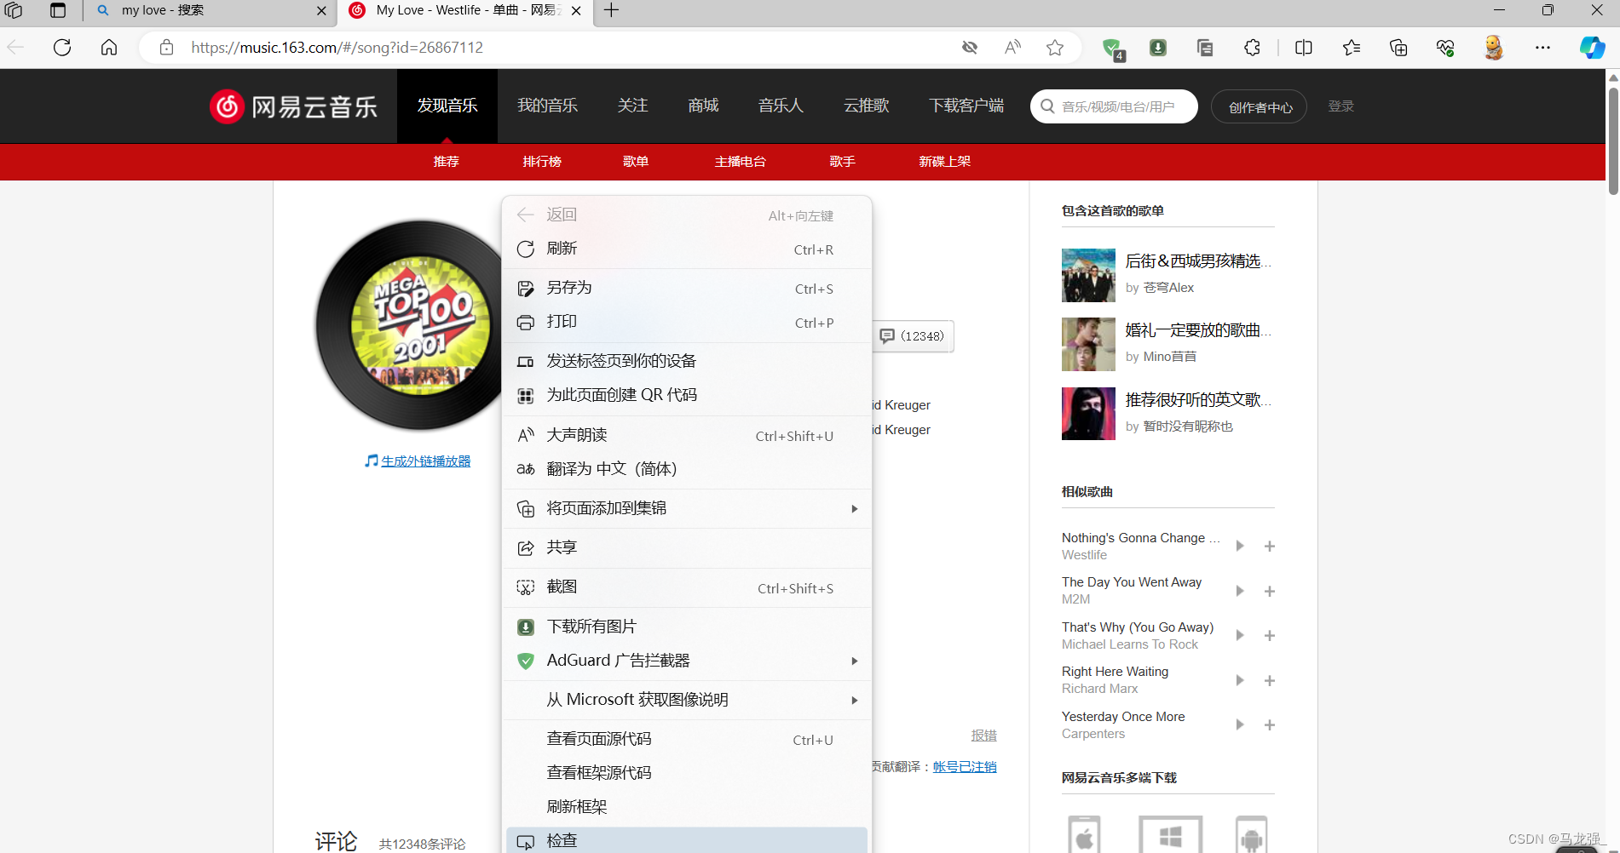Viewport: 1620px width, 853px height.
Task: Open Browser essentials heart icon
Action: [1445, 47]
